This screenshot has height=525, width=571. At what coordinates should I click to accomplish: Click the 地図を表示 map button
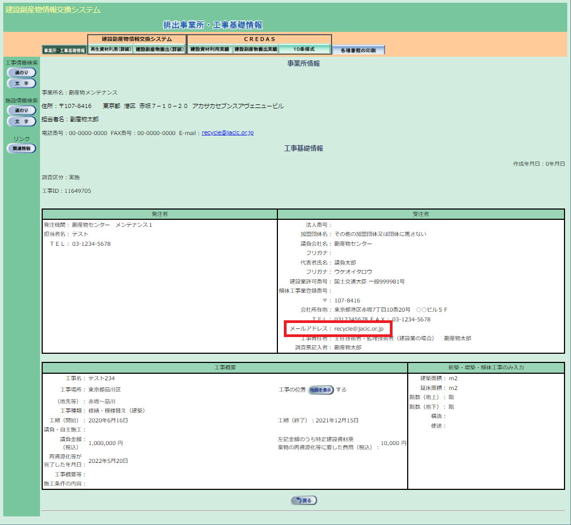[321, 389]
